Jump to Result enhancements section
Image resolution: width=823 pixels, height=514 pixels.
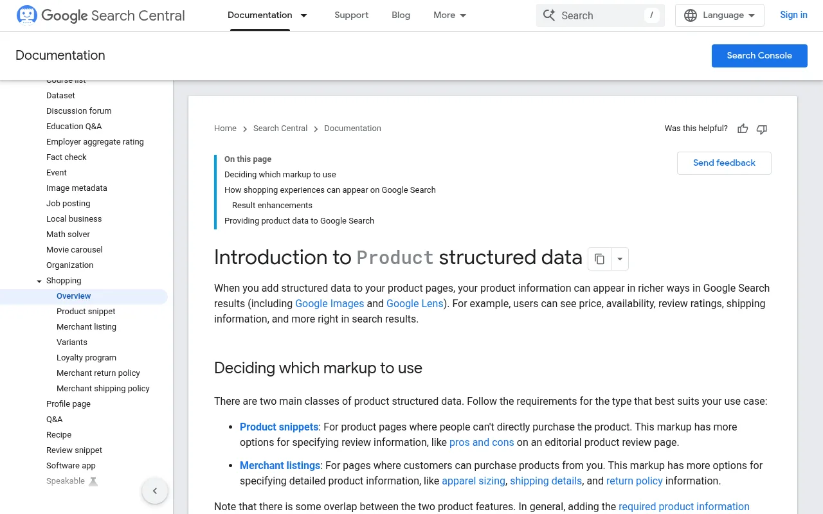coord(272,206)
